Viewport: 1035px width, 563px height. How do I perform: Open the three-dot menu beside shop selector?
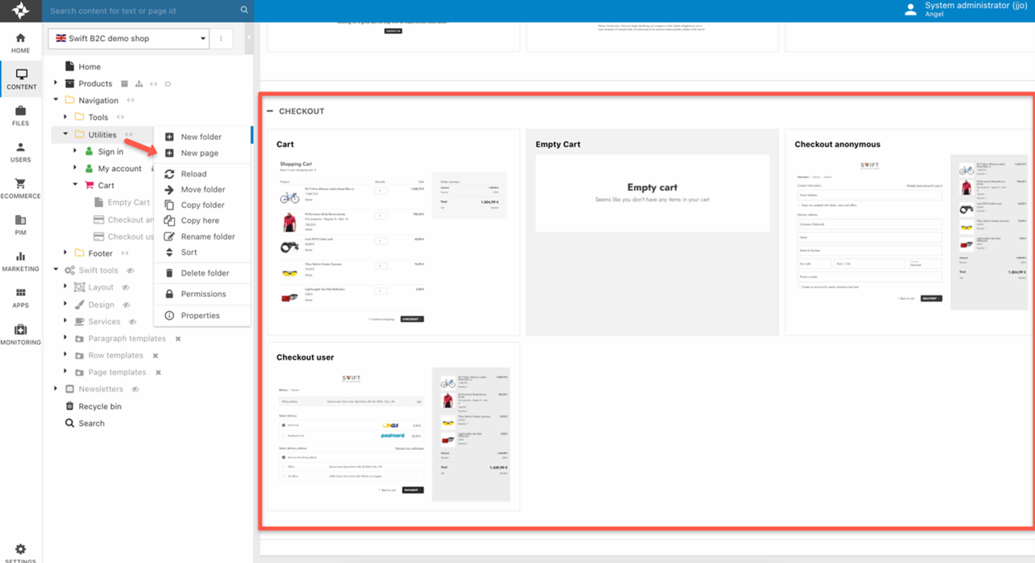coord(221,38)
